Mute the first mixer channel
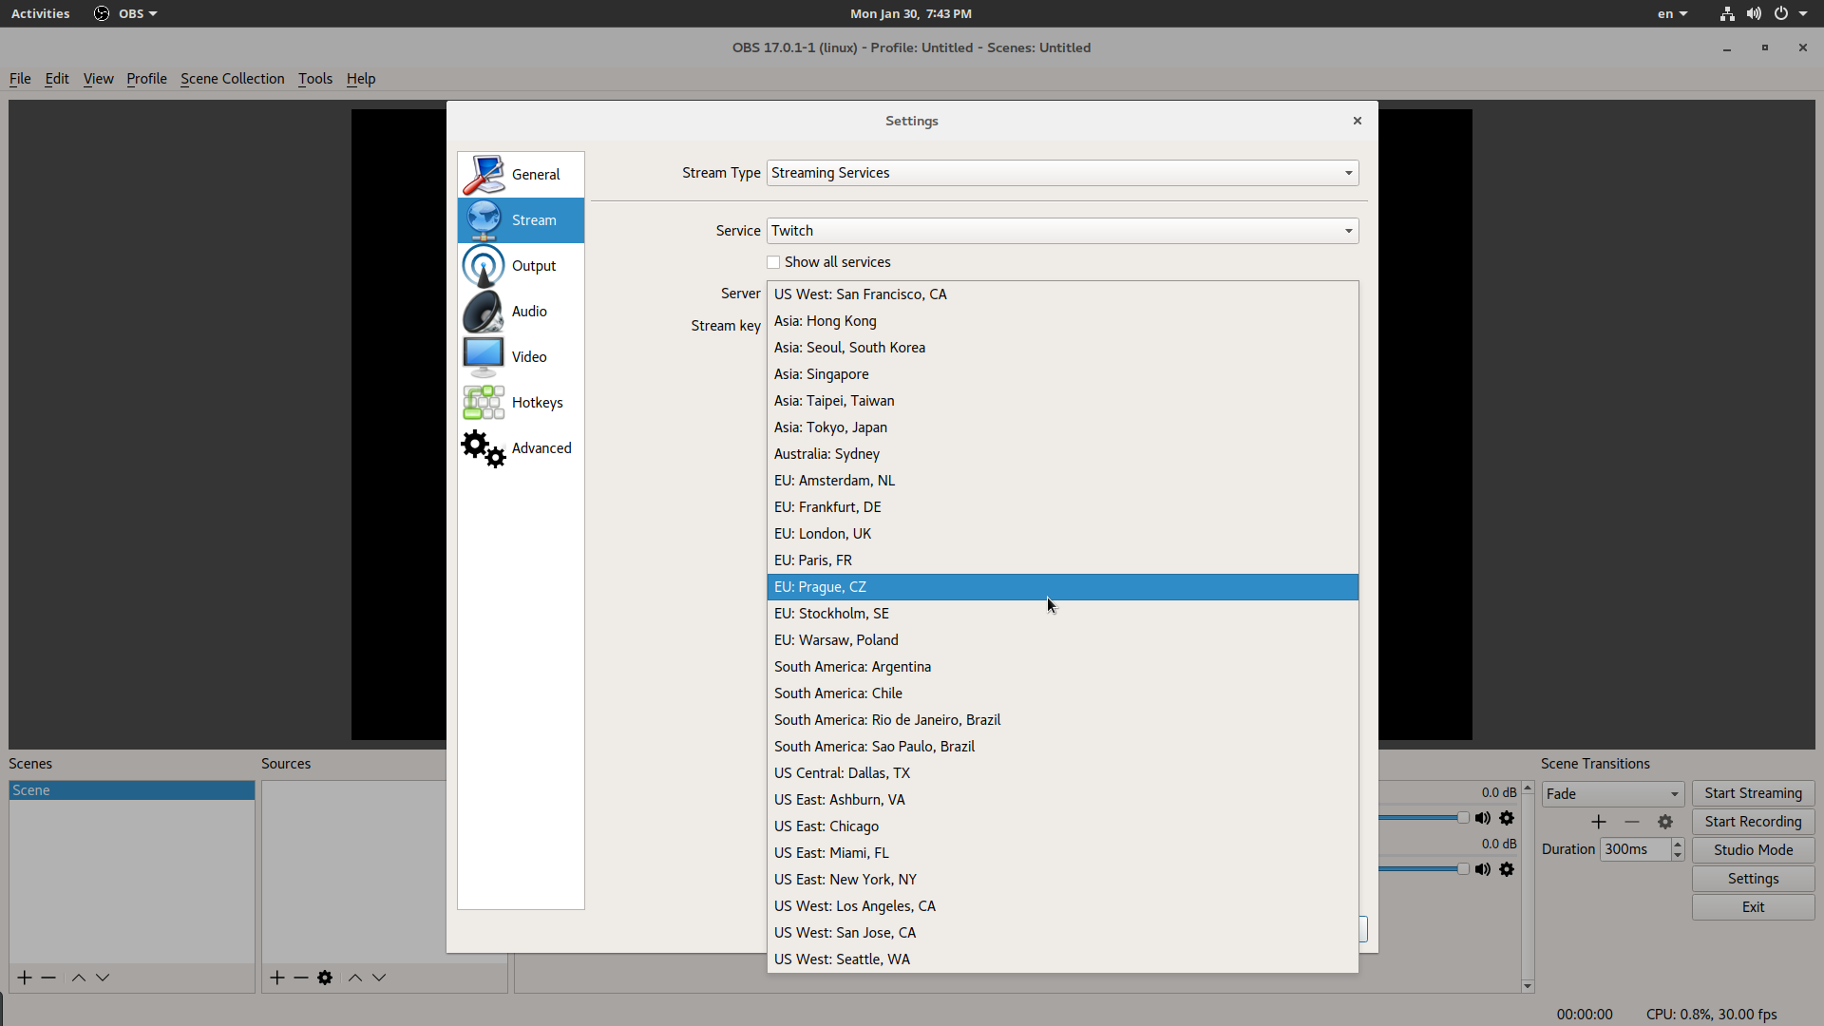The width and height of the screenshot is (1824, 1026). [x=1483, y=818]
